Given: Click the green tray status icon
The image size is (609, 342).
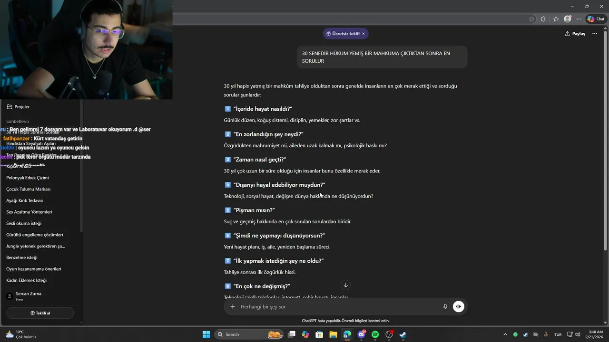Looking at the screenshot, I should pyautogui.click(x=515, y=334).
